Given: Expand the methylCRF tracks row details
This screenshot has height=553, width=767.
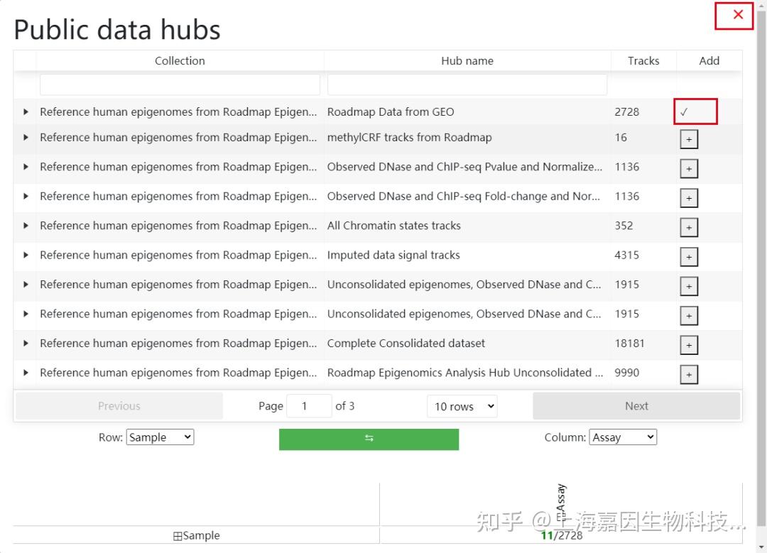Looking at the screenshot, I should (26, 138).
